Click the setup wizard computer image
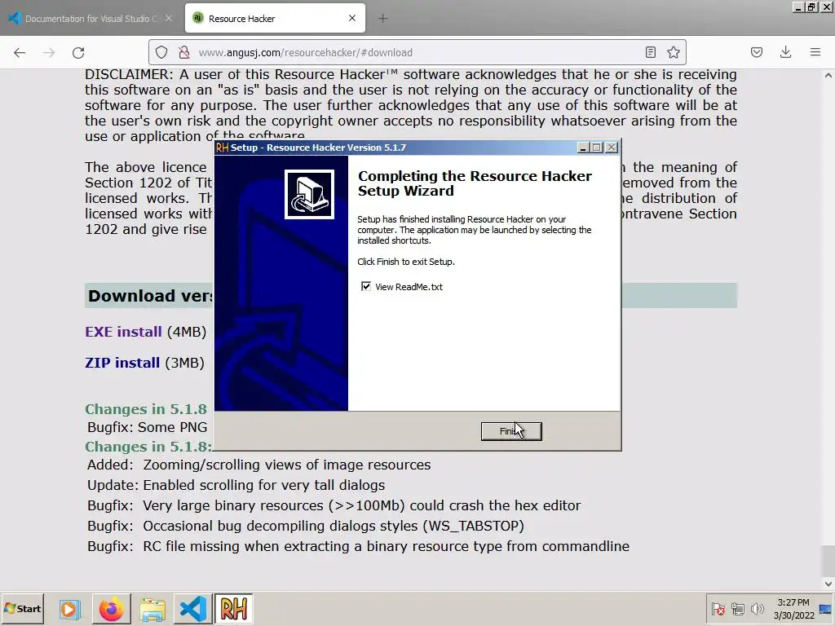This screenshot has height=626, width=835. pyautogui.click(x=309, y=194)
